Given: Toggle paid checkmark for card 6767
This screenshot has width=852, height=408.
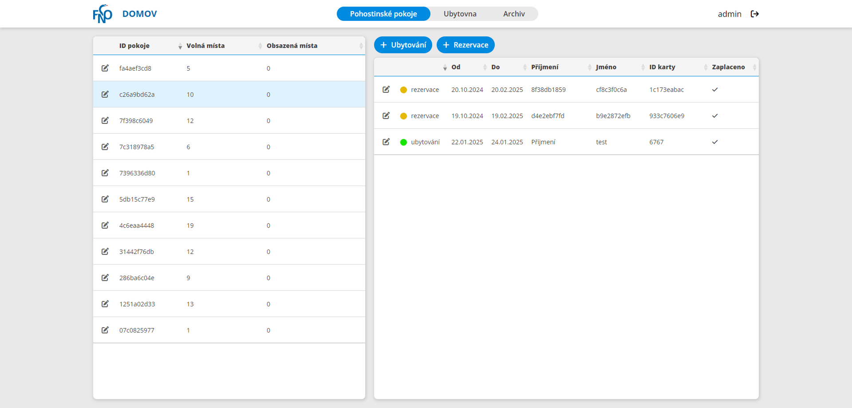Looking at the screenshot, I should (714, 142).
